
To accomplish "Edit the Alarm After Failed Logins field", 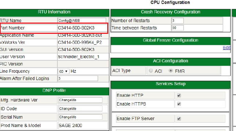I will (78, 79).
